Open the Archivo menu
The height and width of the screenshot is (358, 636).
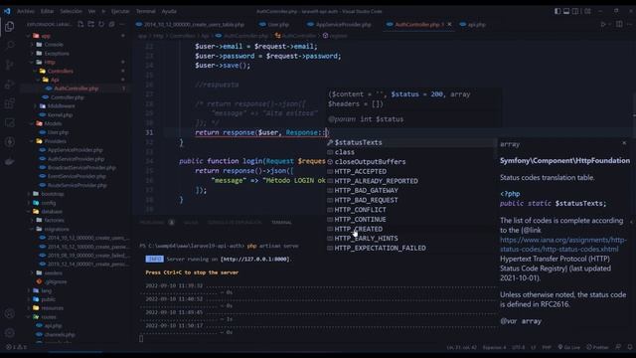(26, 11)
